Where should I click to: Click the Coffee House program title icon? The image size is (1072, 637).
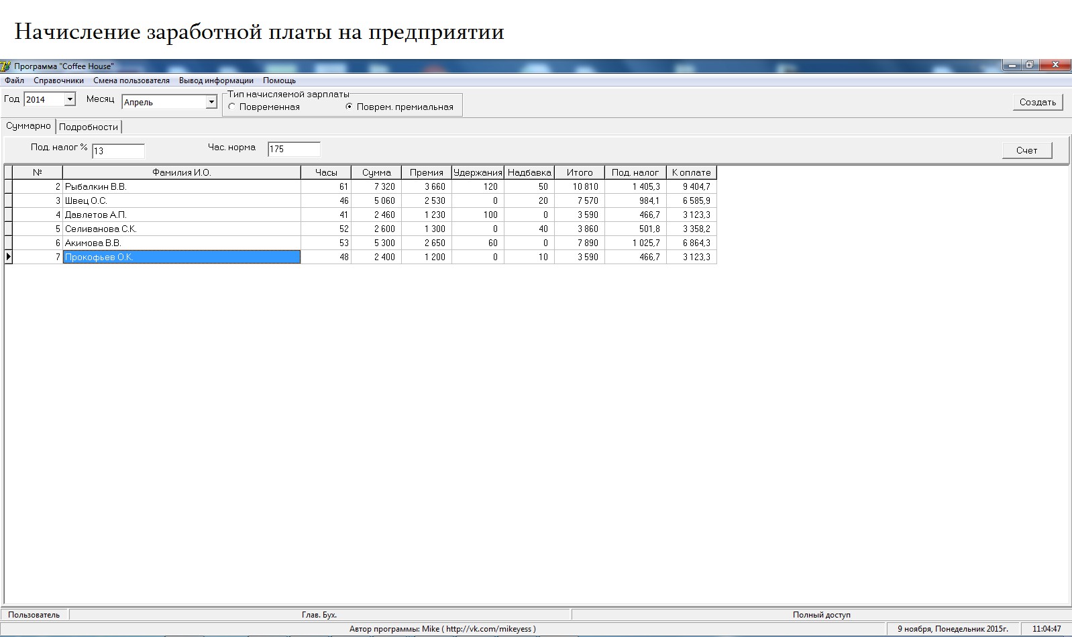[5, 66]
